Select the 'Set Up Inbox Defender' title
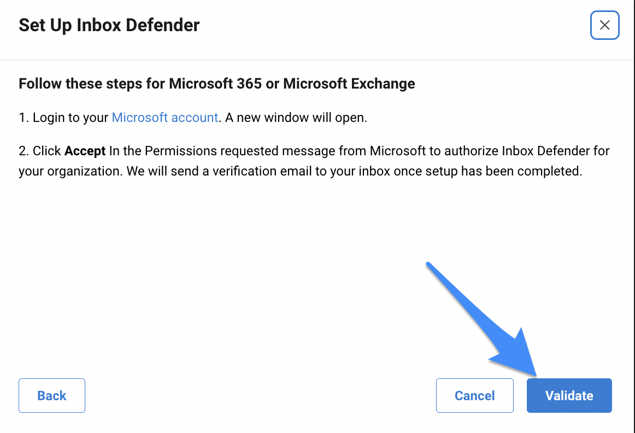This screenshot has height=433, width=635. click(109, 25)
